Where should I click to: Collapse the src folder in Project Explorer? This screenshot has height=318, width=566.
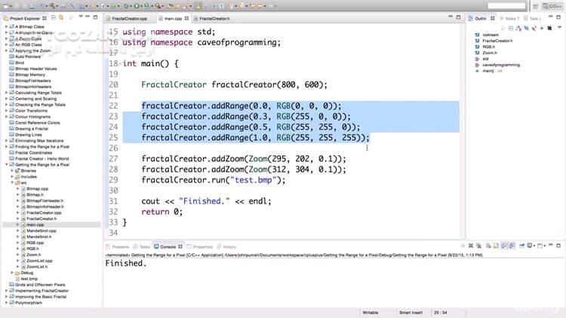point(12,182)
